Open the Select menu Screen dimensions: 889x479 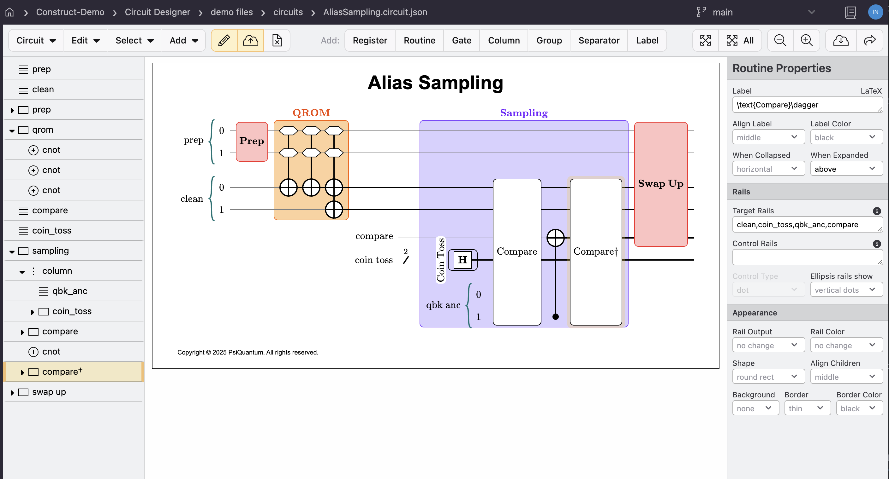pyautogui.click(x=134, y=40)
